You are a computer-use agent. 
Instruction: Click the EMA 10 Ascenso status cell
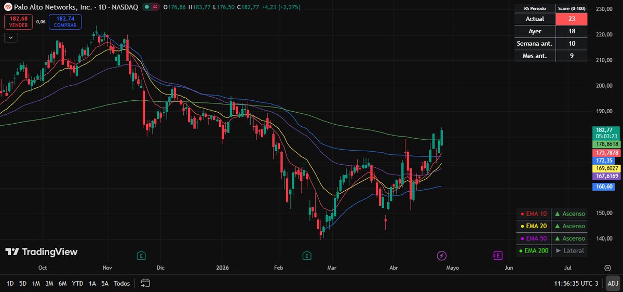tap(570, 214)
